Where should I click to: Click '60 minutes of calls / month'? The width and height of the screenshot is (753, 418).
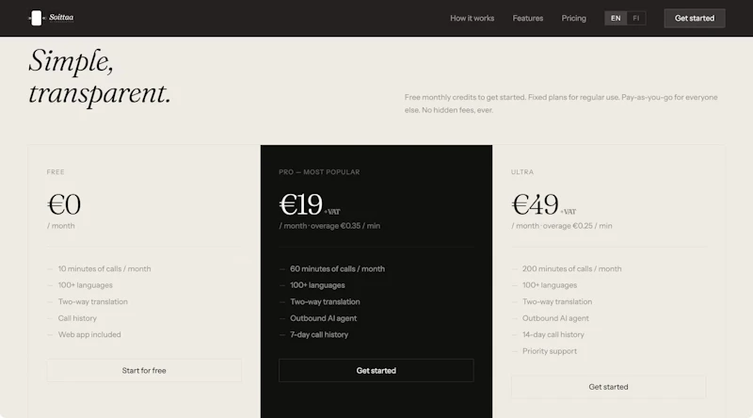click(x=337, y=269)
